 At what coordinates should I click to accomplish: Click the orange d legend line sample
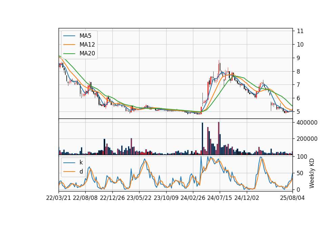[69, 172]
